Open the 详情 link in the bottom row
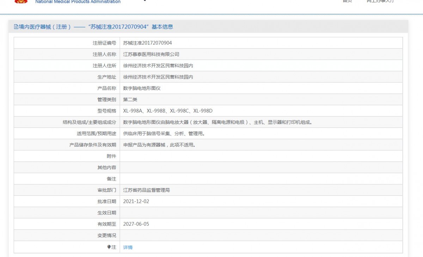 (x=128, y=247)
